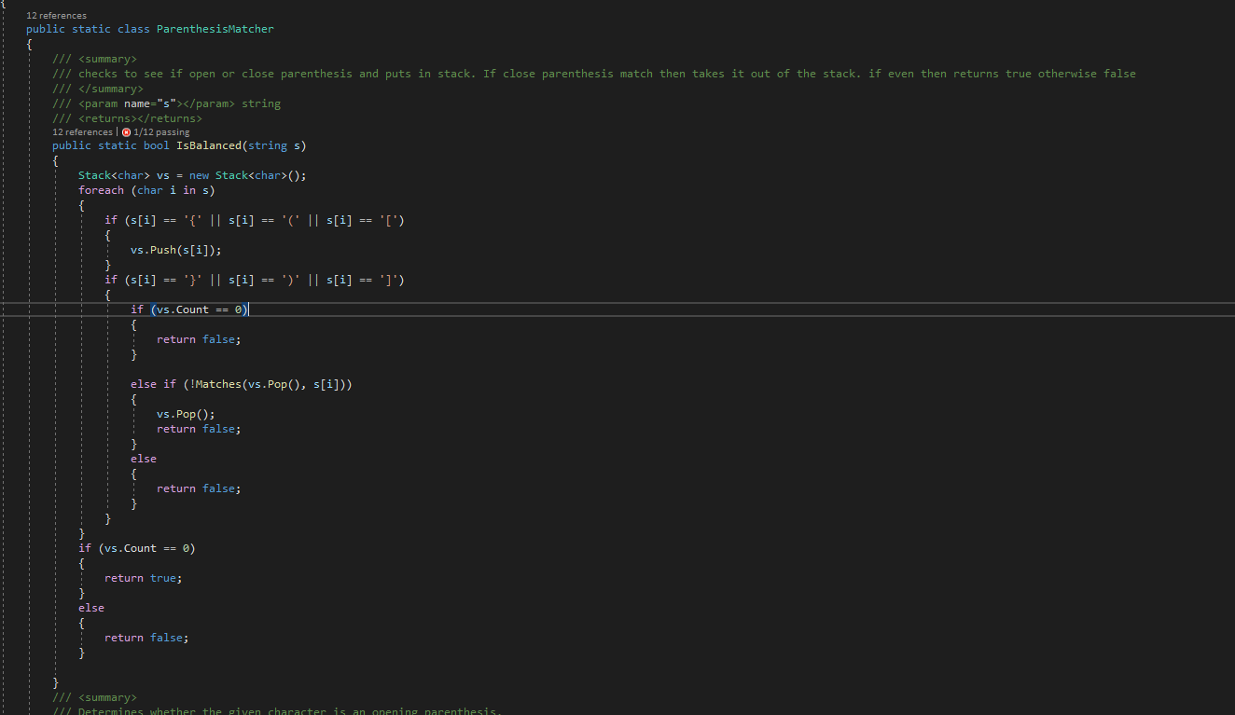Viewport: 1235px width, 715px height.
Task: Click the foreach keyword
Action: (101, 189)
